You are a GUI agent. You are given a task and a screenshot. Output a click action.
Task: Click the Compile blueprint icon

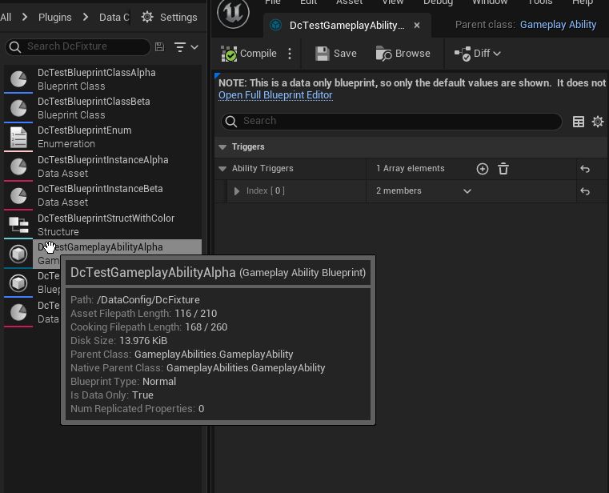tap(229, 54)
